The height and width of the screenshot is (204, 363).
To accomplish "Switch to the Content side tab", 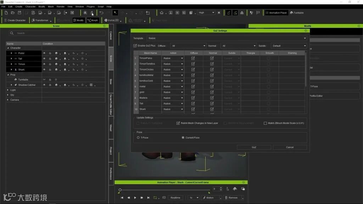I will [111, 35].
